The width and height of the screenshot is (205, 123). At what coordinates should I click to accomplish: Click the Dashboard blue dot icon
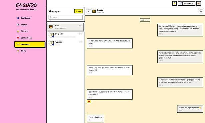18,18
